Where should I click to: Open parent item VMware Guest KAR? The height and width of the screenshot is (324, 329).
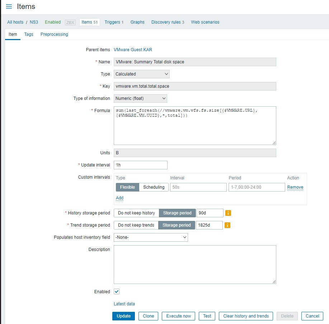point(133,50)
